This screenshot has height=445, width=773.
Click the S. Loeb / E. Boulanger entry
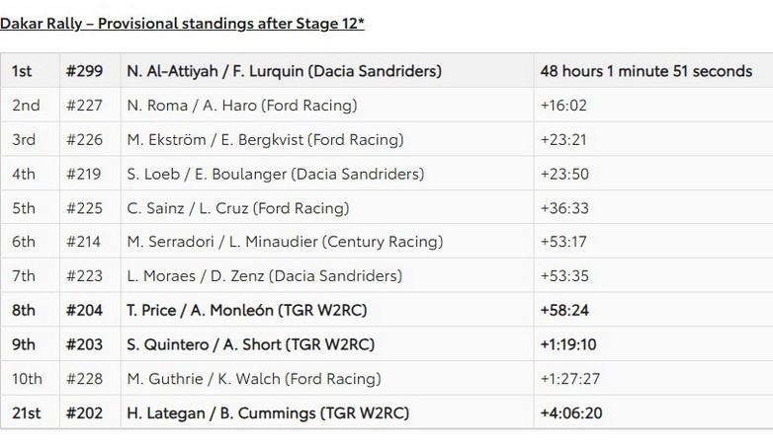tap(275, 174)
